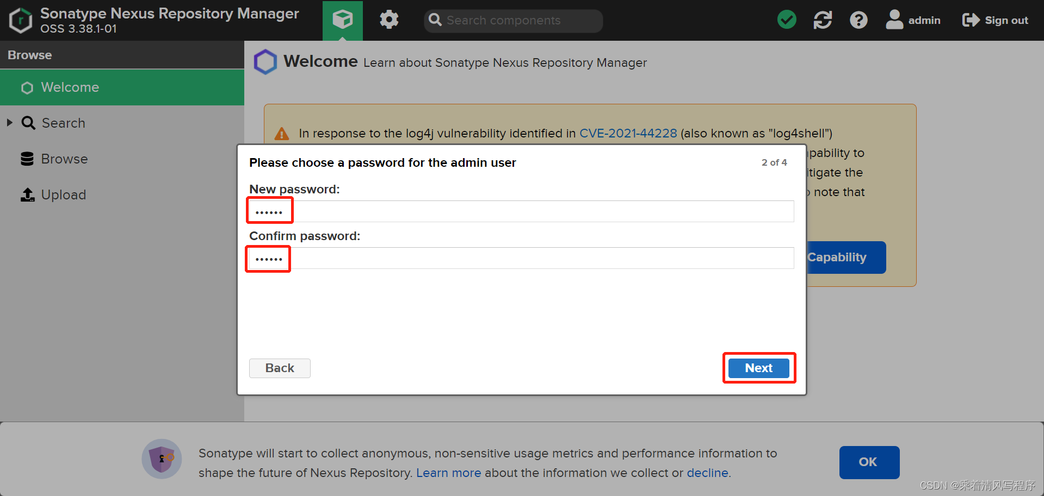Click the Next button in the dialog
Screen dimensions: 1044x496
point(759,368)
